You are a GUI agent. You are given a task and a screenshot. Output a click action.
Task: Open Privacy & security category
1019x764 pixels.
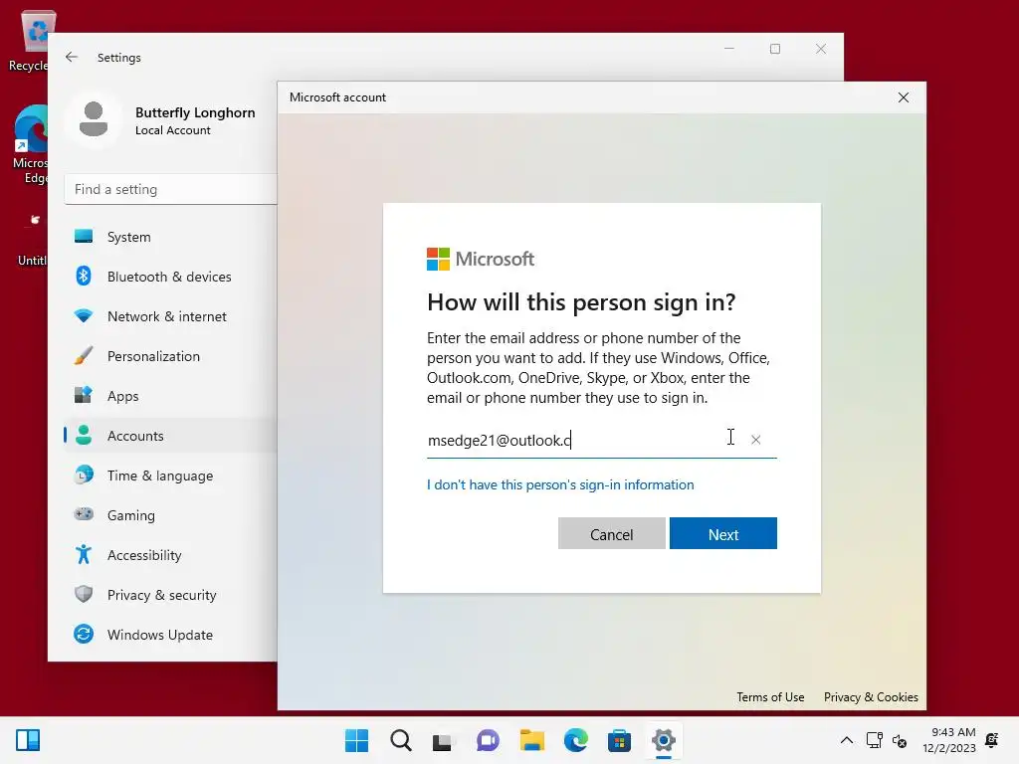pos(171,595)
